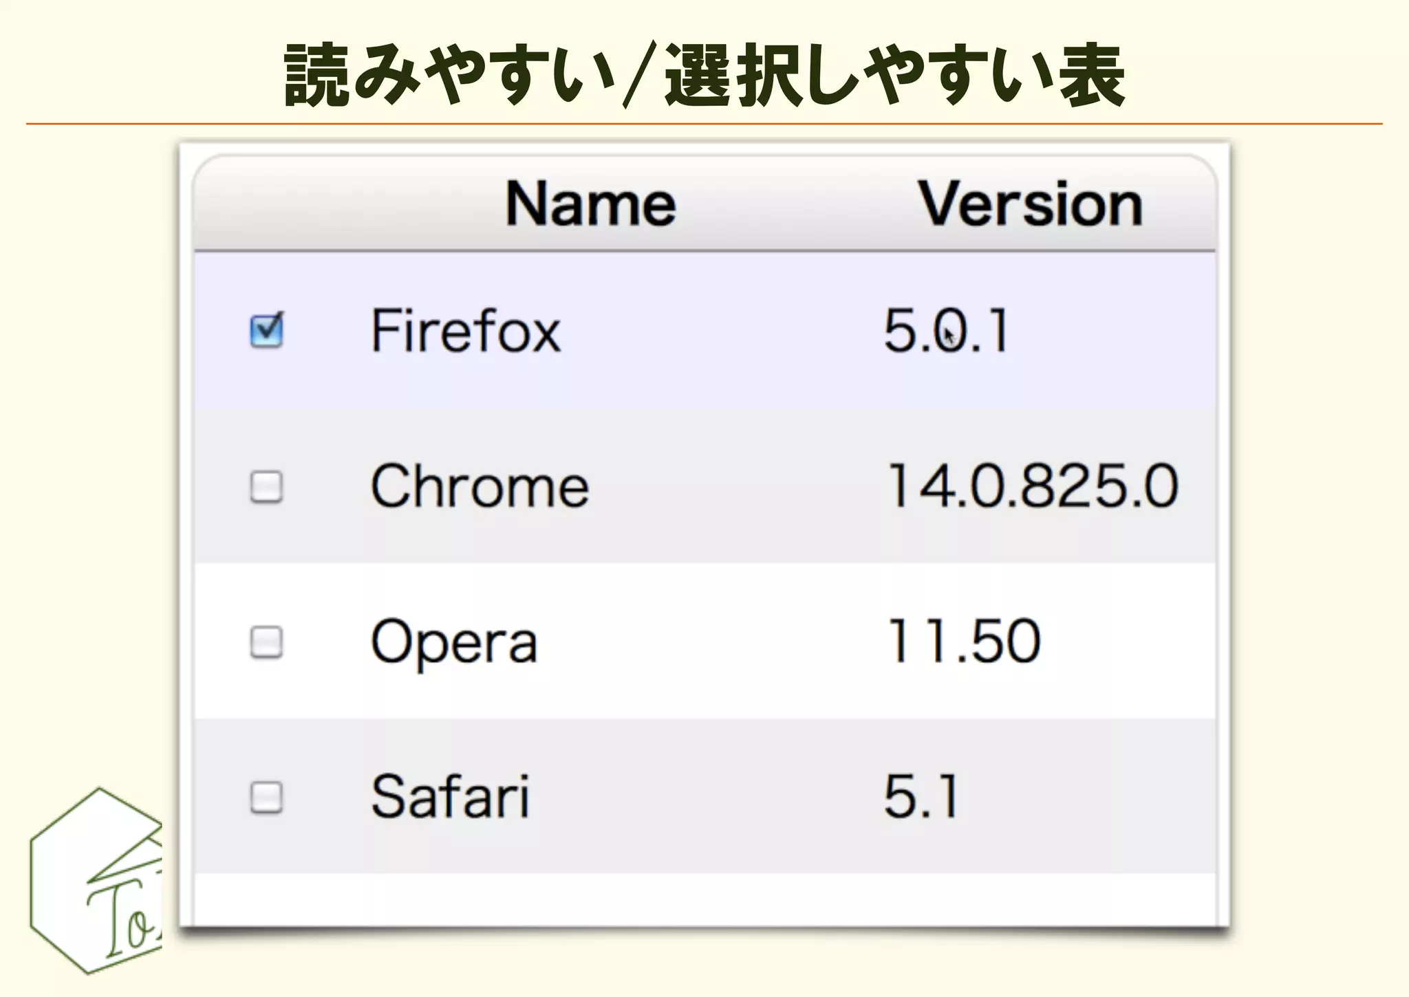The height and width of the screenshot is (997, 1409).
Task: Click the Version column header
Action: pyautogui.click(x=1030, y=204)
